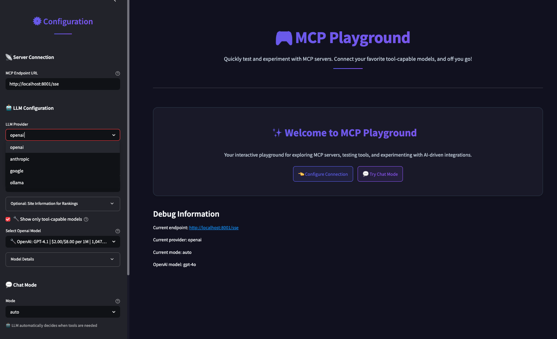Expand Optional: Site Information for Rankings

(63, 204)
